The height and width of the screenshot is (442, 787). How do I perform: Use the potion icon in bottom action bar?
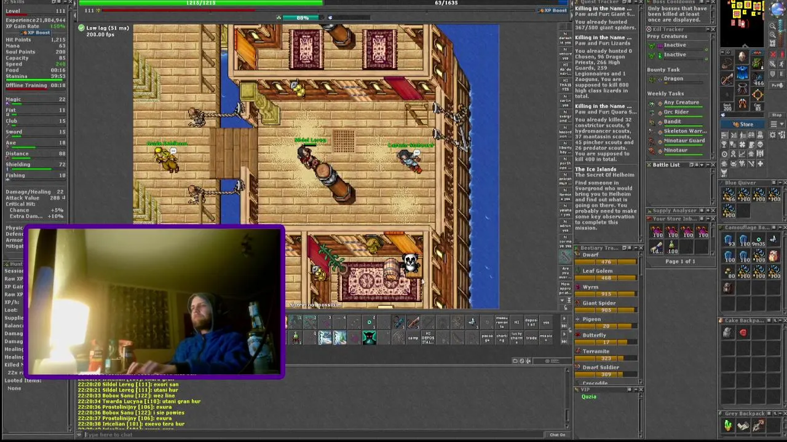[x=296, y=338]
